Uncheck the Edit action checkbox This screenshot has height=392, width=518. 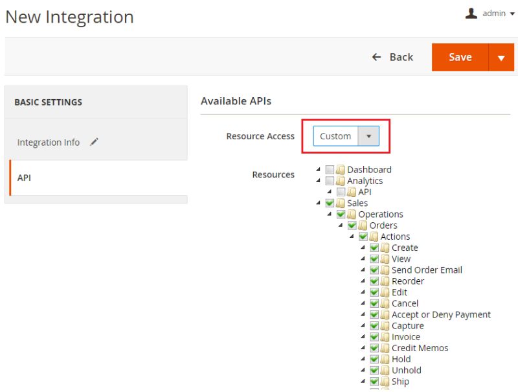coord(374,292)
